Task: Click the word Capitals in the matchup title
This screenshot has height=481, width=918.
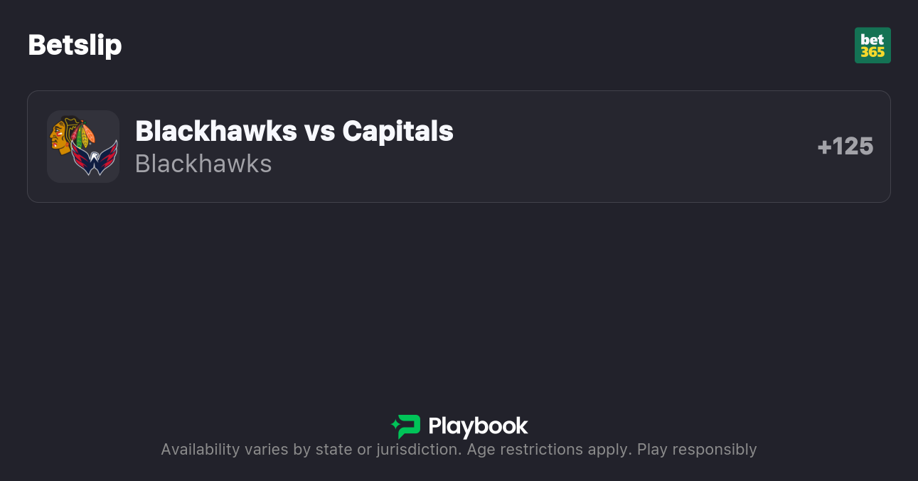Action: coord(397,131)
